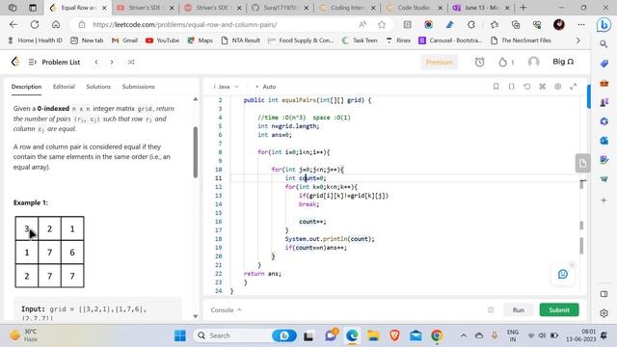617x347 pixels.
Task: Toggle Auto setting in editor
Action: tap(266, 87)
